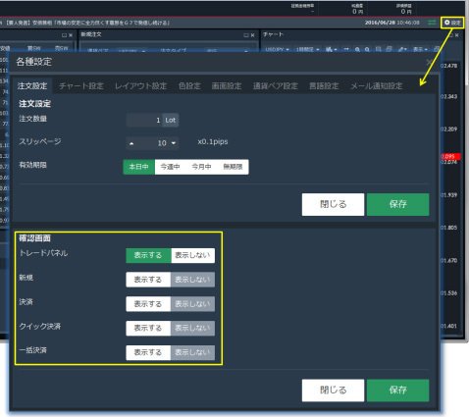This screenshot has height=417, width=469.
Task: Increase slippage with the up arrow
Action: click(x=131, y=143)
